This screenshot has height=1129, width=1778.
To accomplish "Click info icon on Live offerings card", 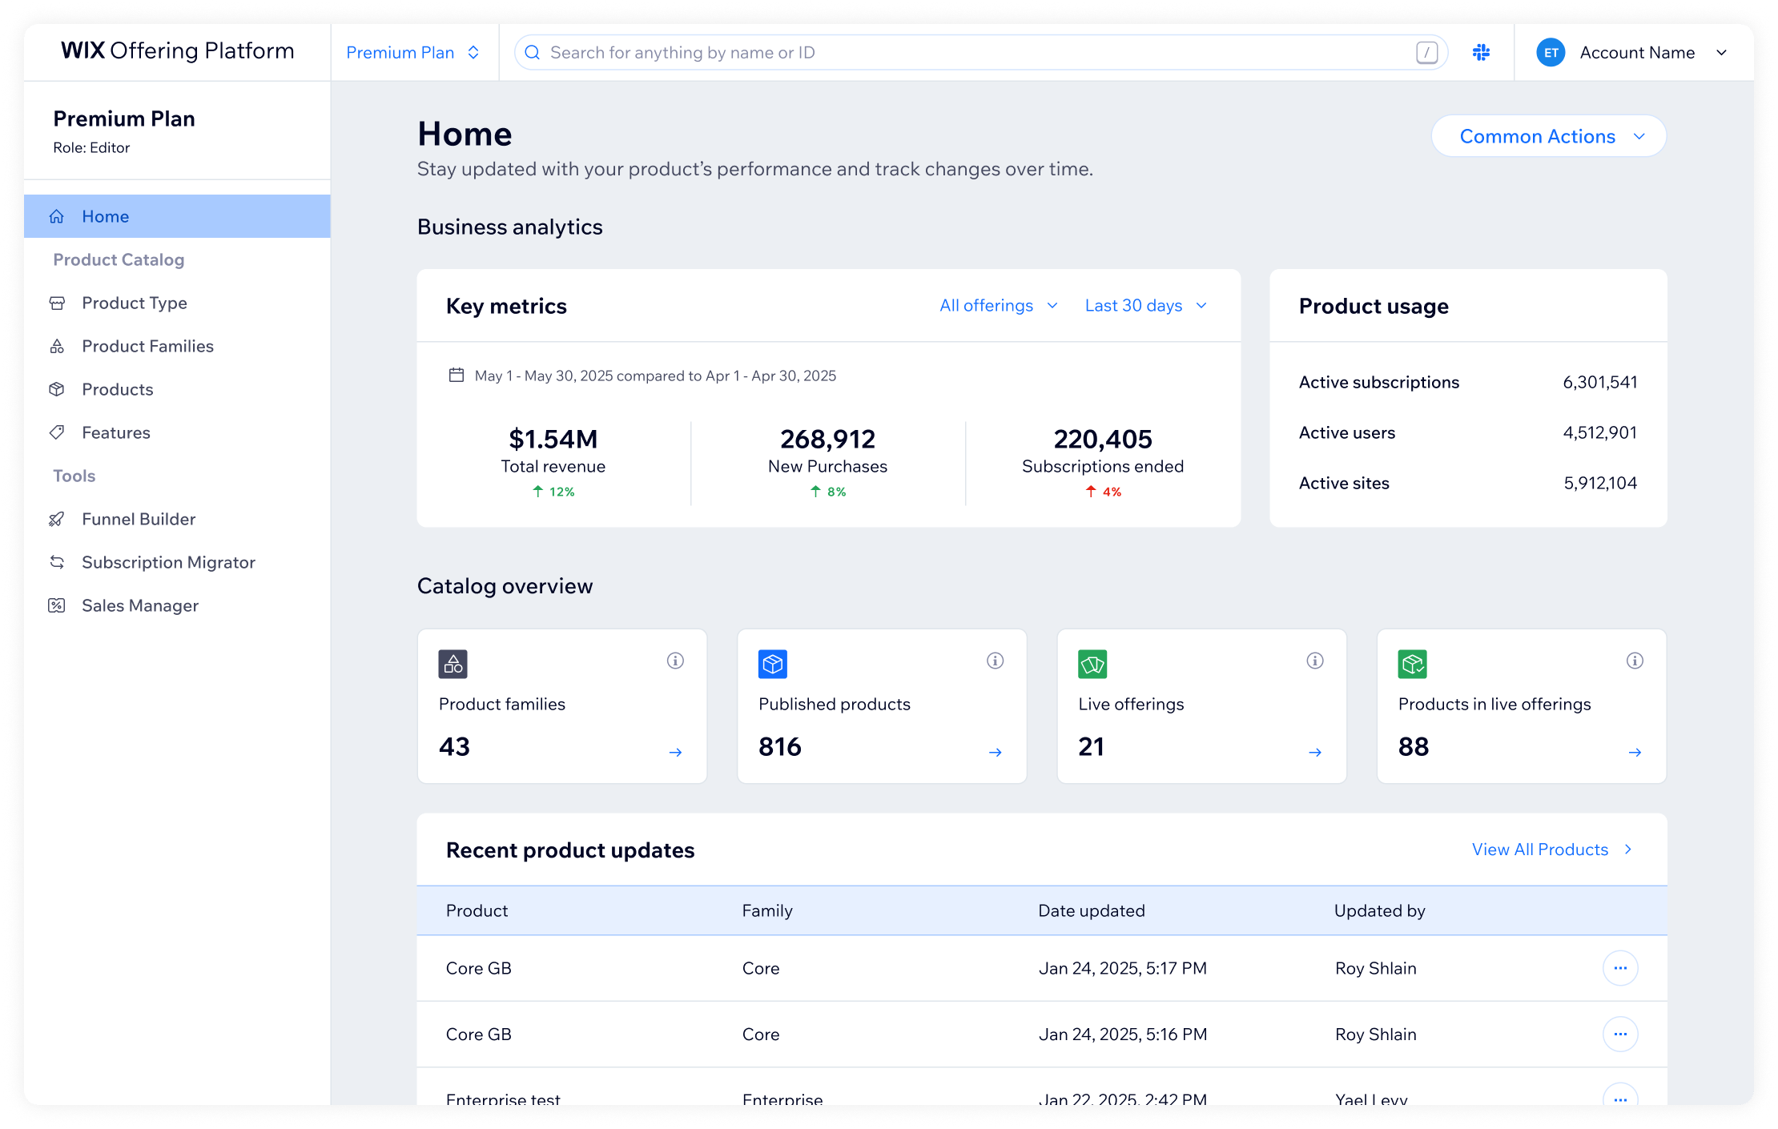I will point(1315,661).
